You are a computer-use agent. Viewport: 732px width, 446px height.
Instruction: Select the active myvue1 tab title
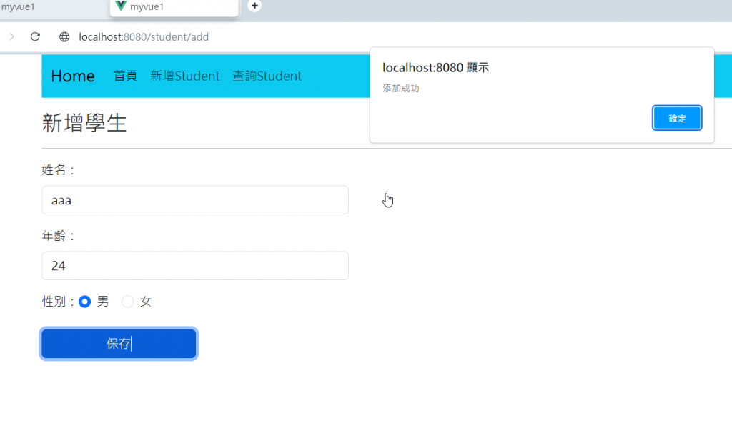[147, 7]
